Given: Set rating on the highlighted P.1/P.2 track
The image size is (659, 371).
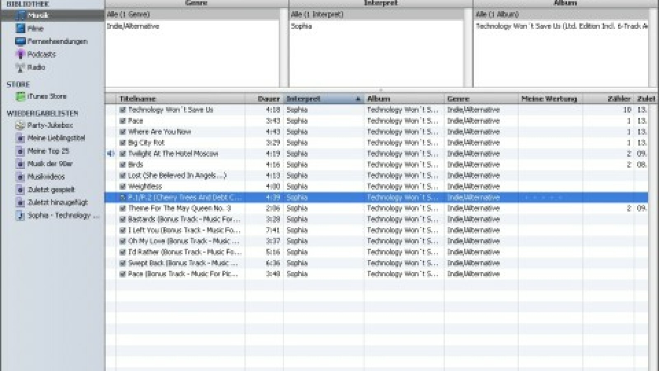Looking at the screenshot, I should tap(544, 197).
